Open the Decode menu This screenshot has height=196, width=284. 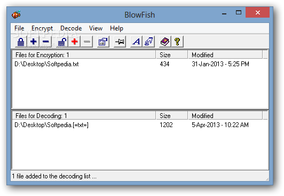pos(71,28)
